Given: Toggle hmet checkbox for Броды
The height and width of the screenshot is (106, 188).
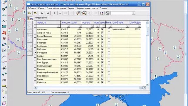Looking at the screenshot, I should tap(109, 56).
